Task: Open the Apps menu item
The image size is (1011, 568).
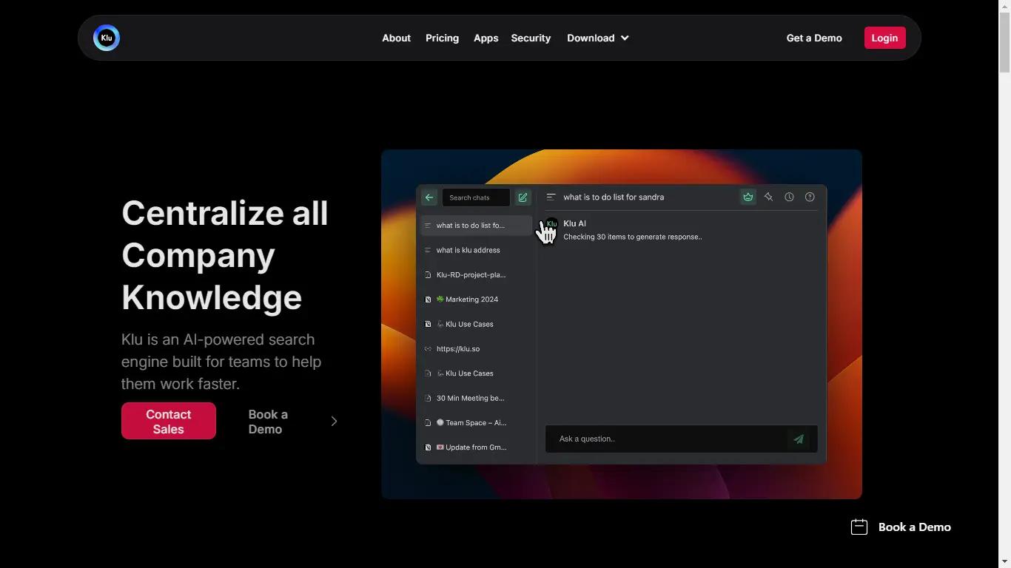Action: [486, 38]
